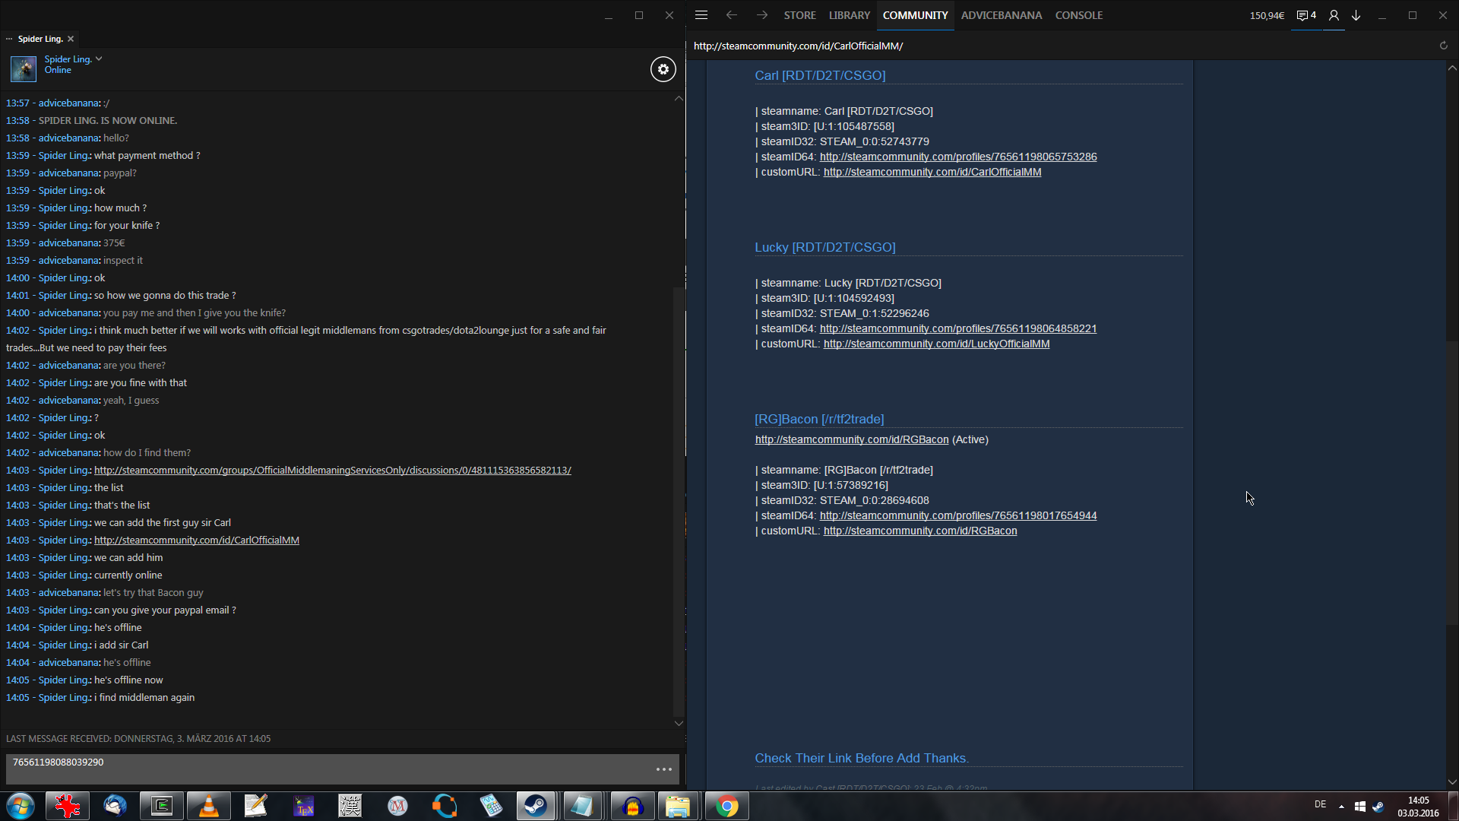Switch to the LIBRARY tab
1459x821 pixels.
(849, 15)
